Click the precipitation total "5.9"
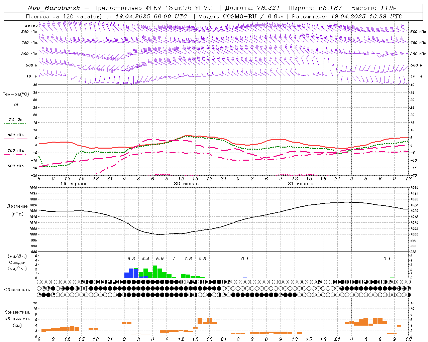This screenshot has width=428, height=342. [x=160, y=259]
